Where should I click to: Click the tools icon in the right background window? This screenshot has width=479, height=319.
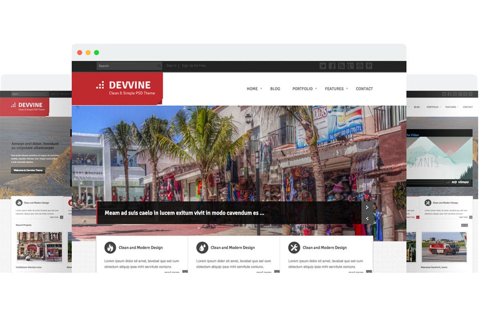click(x=428, y=203)
